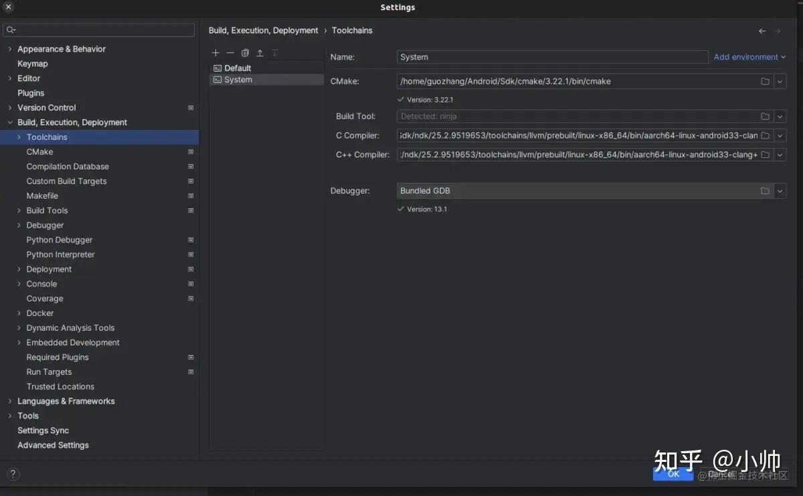
Task: Add a new toolchain with the plus icon
Action: coord(215,52)
